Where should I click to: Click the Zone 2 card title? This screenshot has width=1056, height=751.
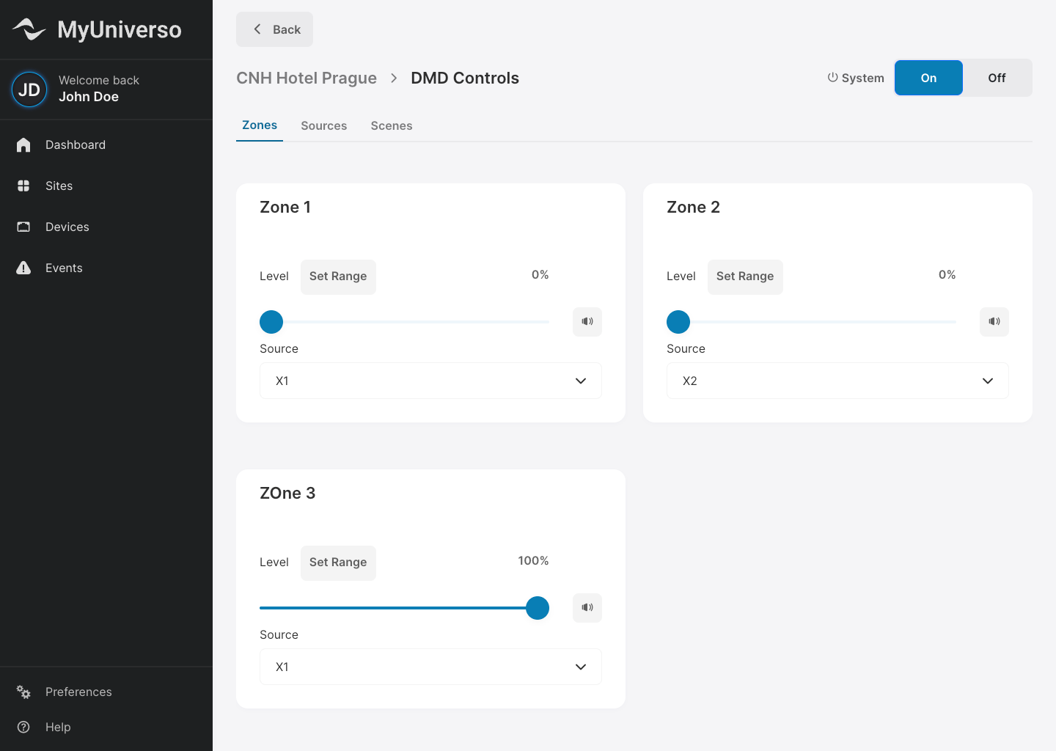[x=693, y=207]
